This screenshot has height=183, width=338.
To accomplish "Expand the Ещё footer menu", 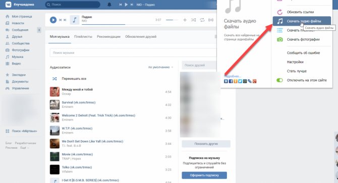I will (x=24, y=148).
